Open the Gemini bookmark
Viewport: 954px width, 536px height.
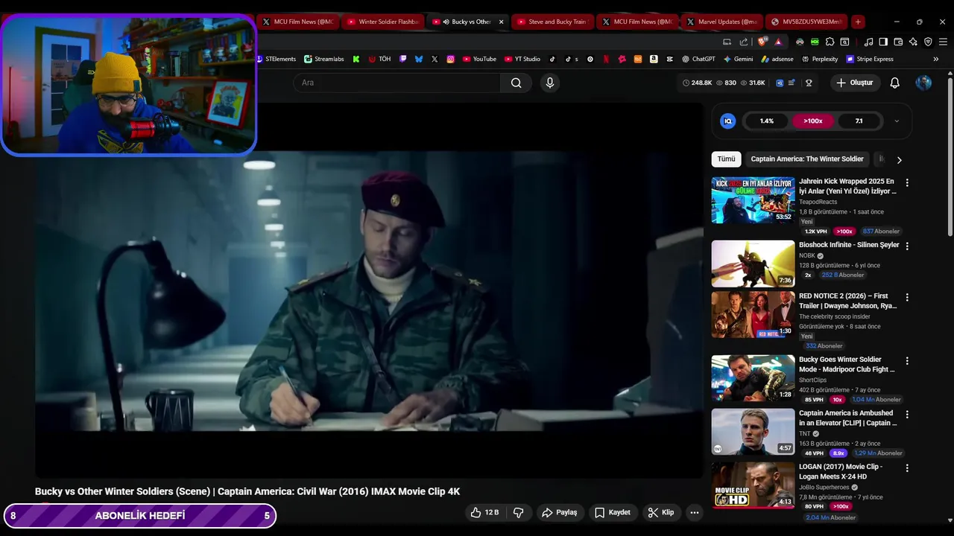[x=738, y=59]
